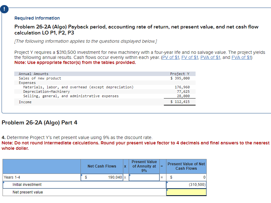271x203 pixels.
Task: Open the PVA of $1 table
Action: pyautogui.click(x=210, y=57)
